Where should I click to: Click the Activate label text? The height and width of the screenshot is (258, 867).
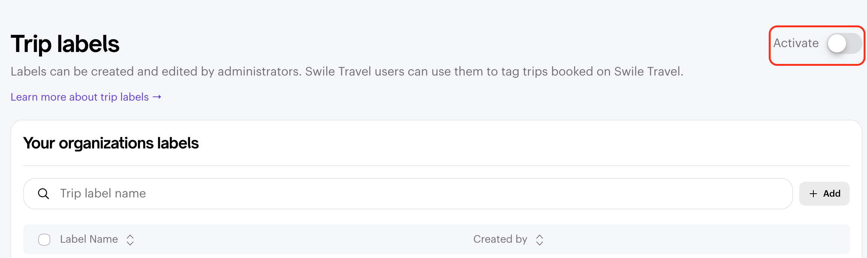[796, 43]
